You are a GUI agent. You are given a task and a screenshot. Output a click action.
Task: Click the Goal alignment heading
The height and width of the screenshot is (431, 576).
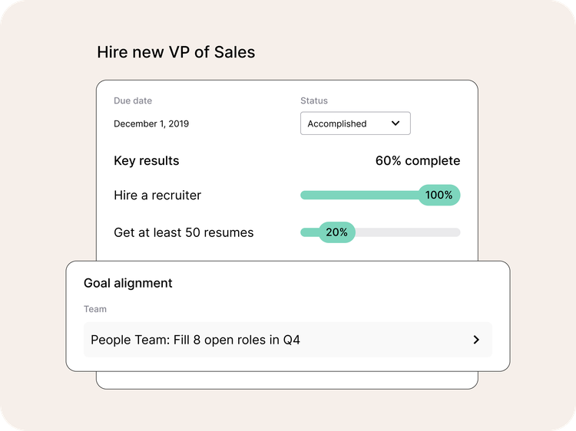128,283
